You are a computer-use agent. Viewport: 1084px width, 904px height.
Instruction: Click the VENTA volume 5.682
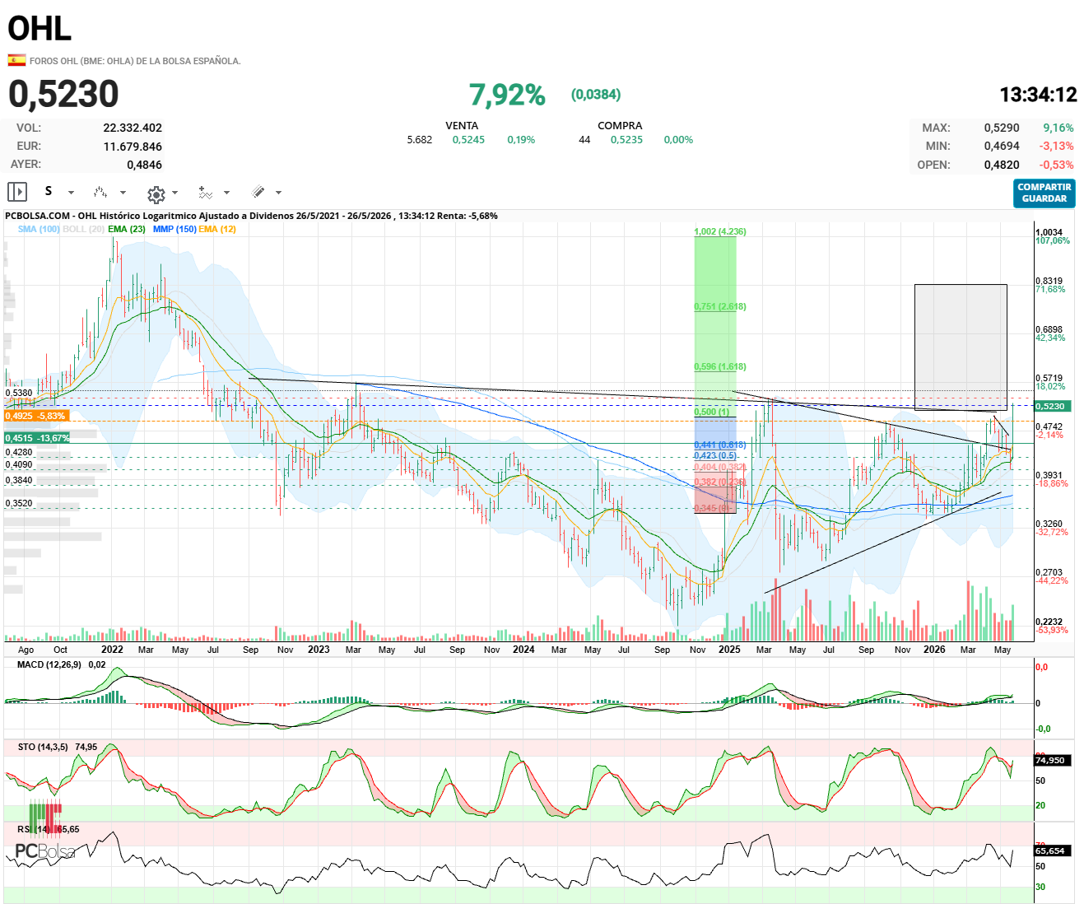pos(419,140)
